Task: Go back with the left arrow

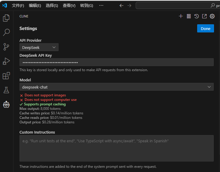Action: point(121,6)
